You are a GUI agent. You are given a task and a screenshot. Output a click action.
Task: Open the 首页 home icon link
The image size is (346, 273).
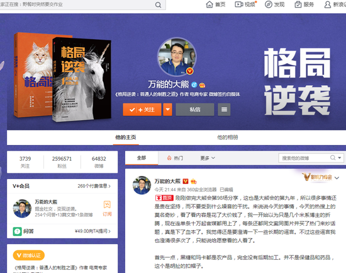click(x=216, y=4)
